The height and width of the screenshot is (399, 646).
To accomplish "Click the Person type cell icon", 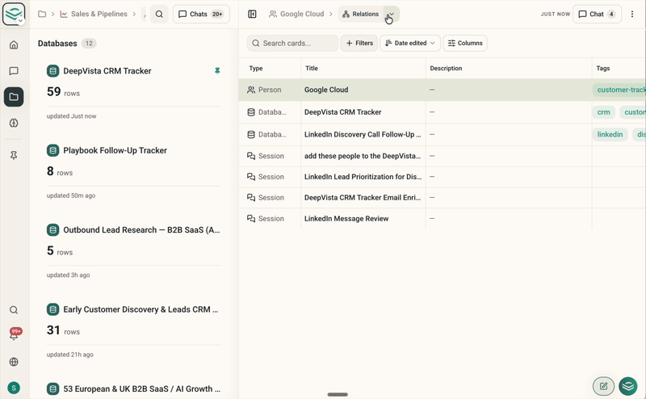I will click(x=251, y=90).
